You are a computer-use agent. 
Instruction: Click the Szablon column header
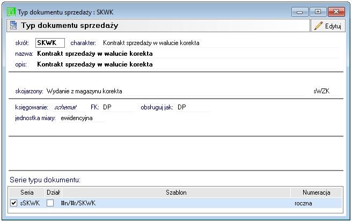[176, 192]
